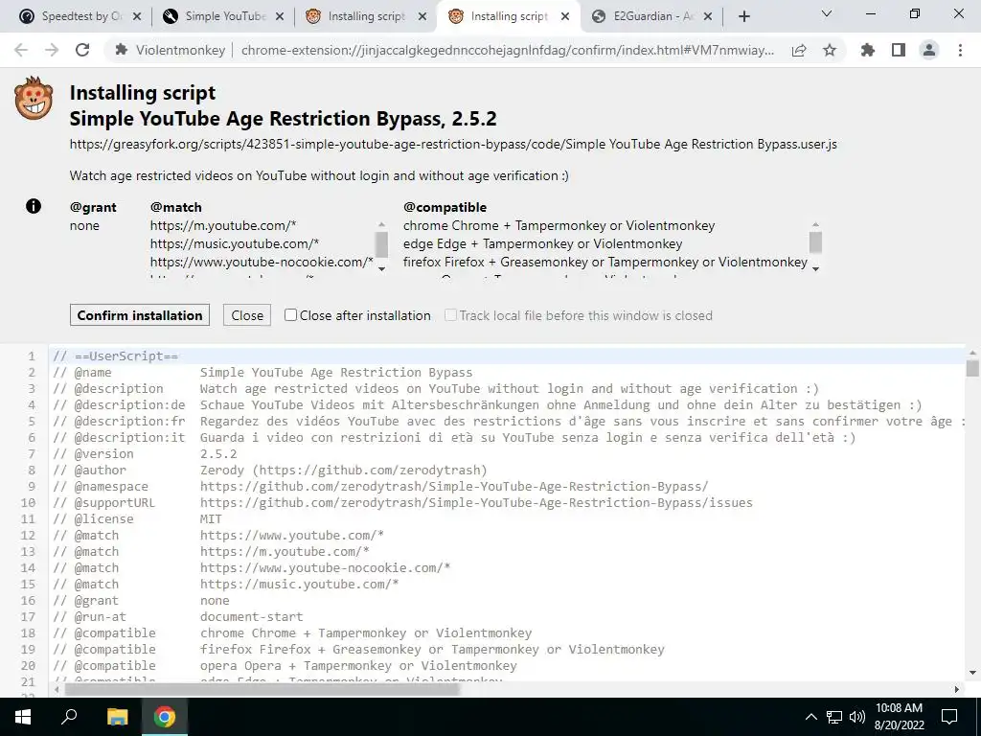Show hidden system tray icons
The width and height of the screenshot is (981, 736).
(x=810, y=717)
